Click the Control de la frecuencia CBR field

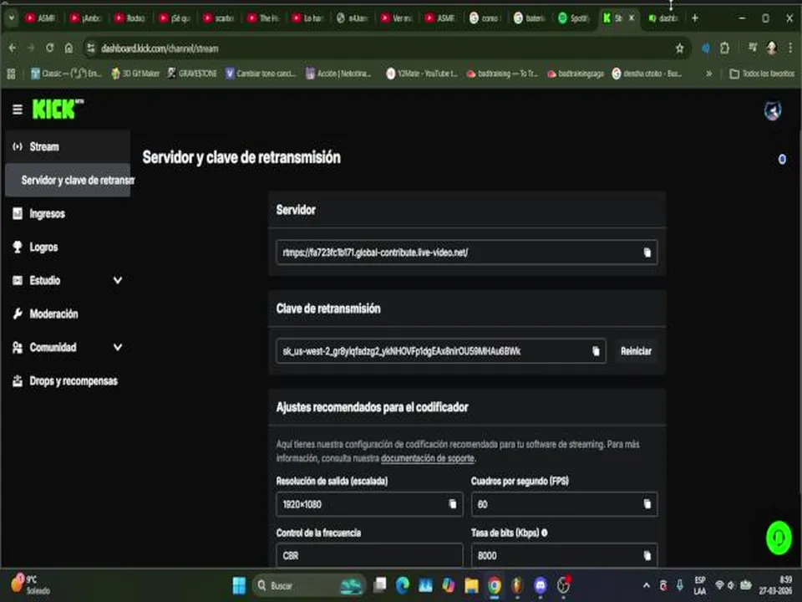pyautogui.click(x=369, y=556)
